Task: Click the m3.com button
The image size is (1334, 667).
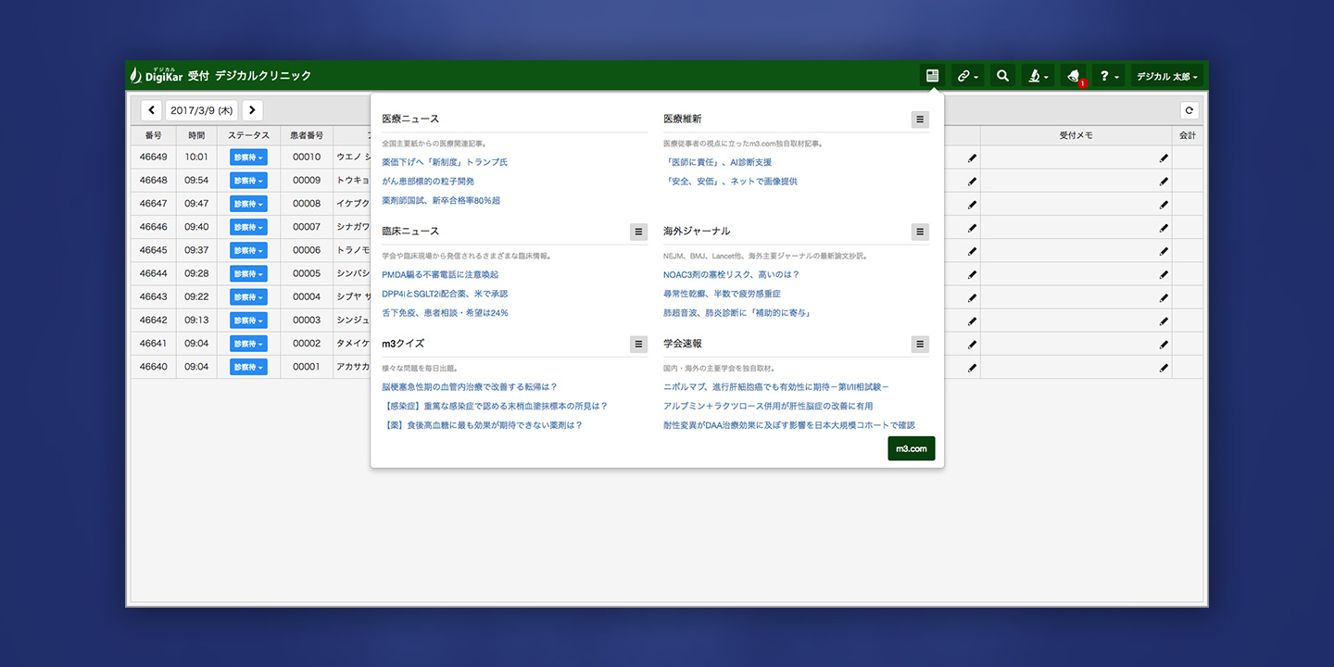Action: (x=912, y=448)
